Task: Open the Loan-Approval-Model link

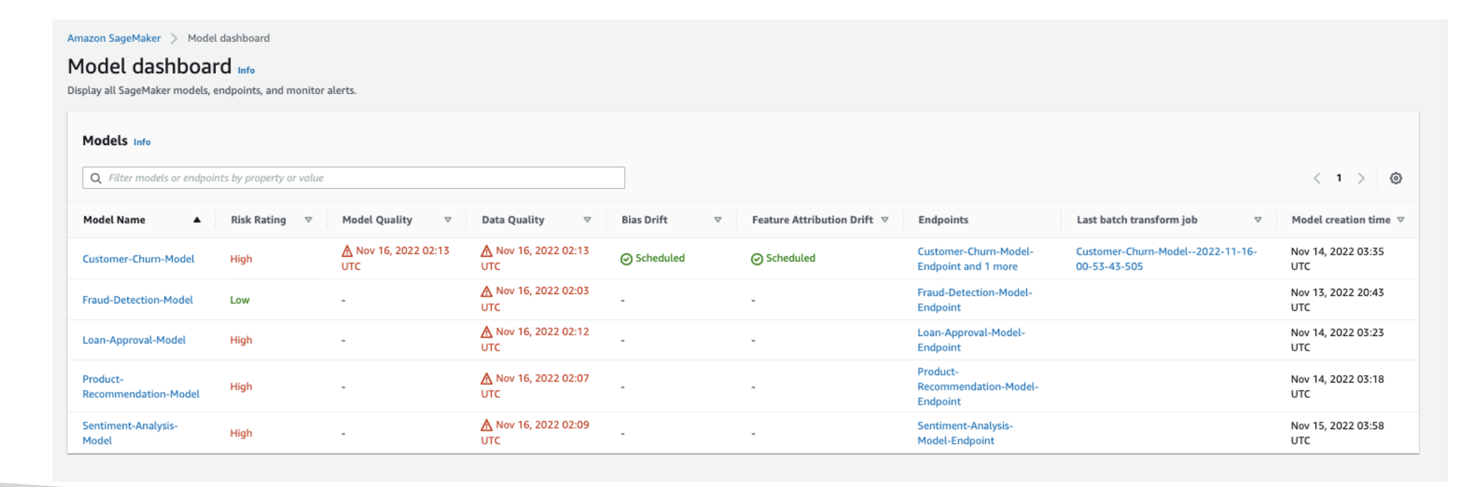Action: 134,340
